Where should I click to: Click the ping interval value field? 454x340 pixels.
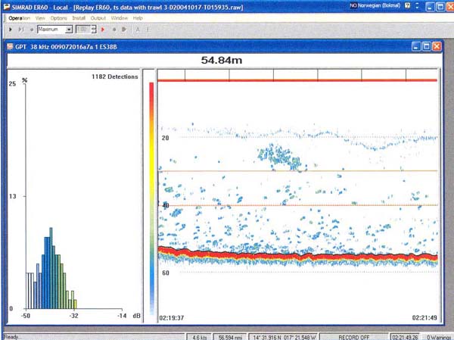[x=83, y=29]
